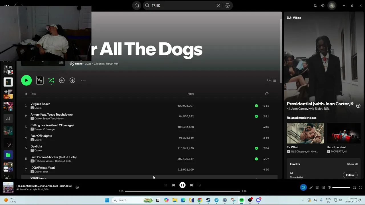Toggle repeat in the player bar
This screenshot has height=205, width=365.
click(x=199, y=185)
